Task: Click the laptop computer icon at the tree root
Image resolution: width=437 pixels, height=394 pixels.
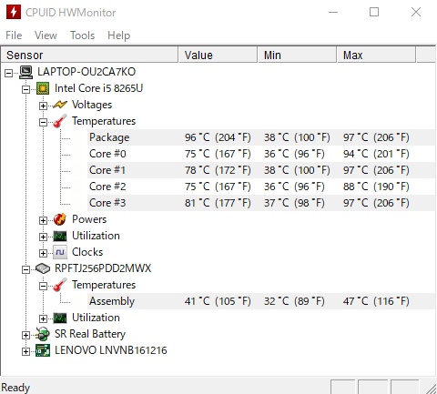Action: coord(25,72)
